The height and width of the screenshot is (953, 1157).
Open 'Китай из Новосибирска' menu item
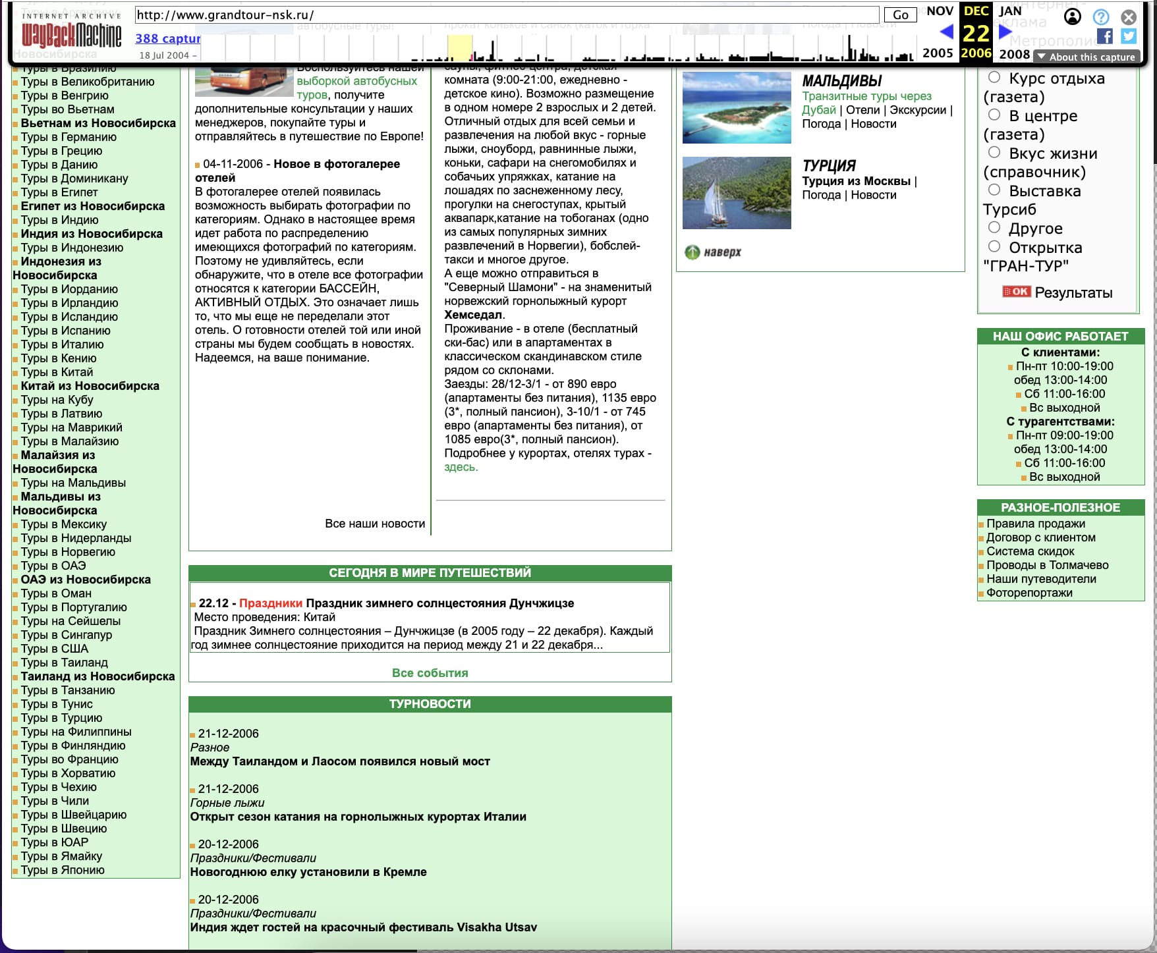(90, 386)
